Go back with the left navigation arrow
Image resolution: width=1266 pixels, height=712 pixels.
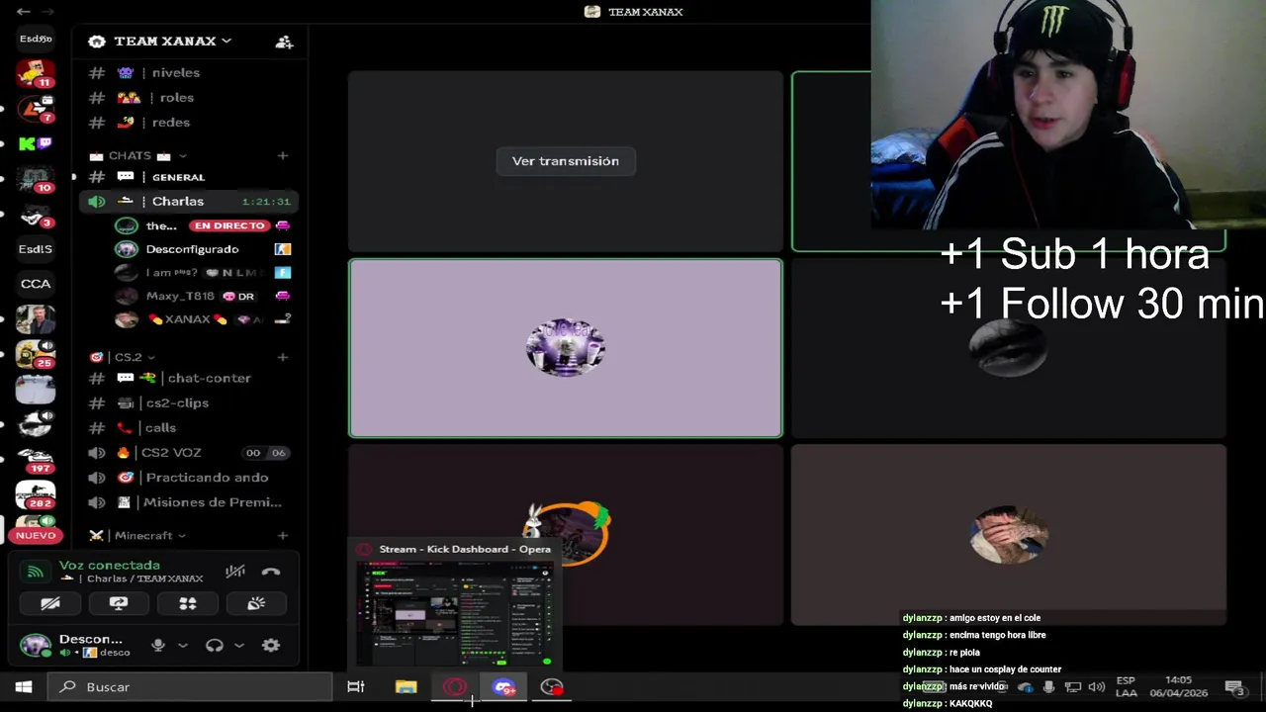click(24, 12)
